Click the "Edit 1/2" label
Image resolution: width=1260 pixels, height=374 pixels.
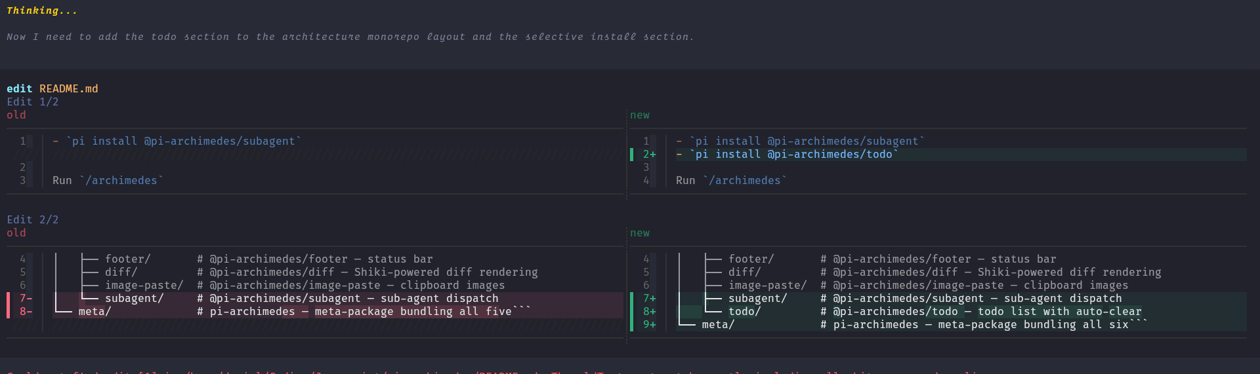point(33,102)
